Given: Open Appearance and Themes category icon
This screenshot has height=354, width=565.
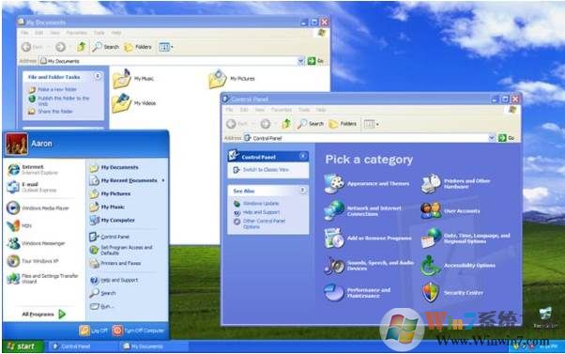Looking at the screenshot, I should click(x=334, y=183).
